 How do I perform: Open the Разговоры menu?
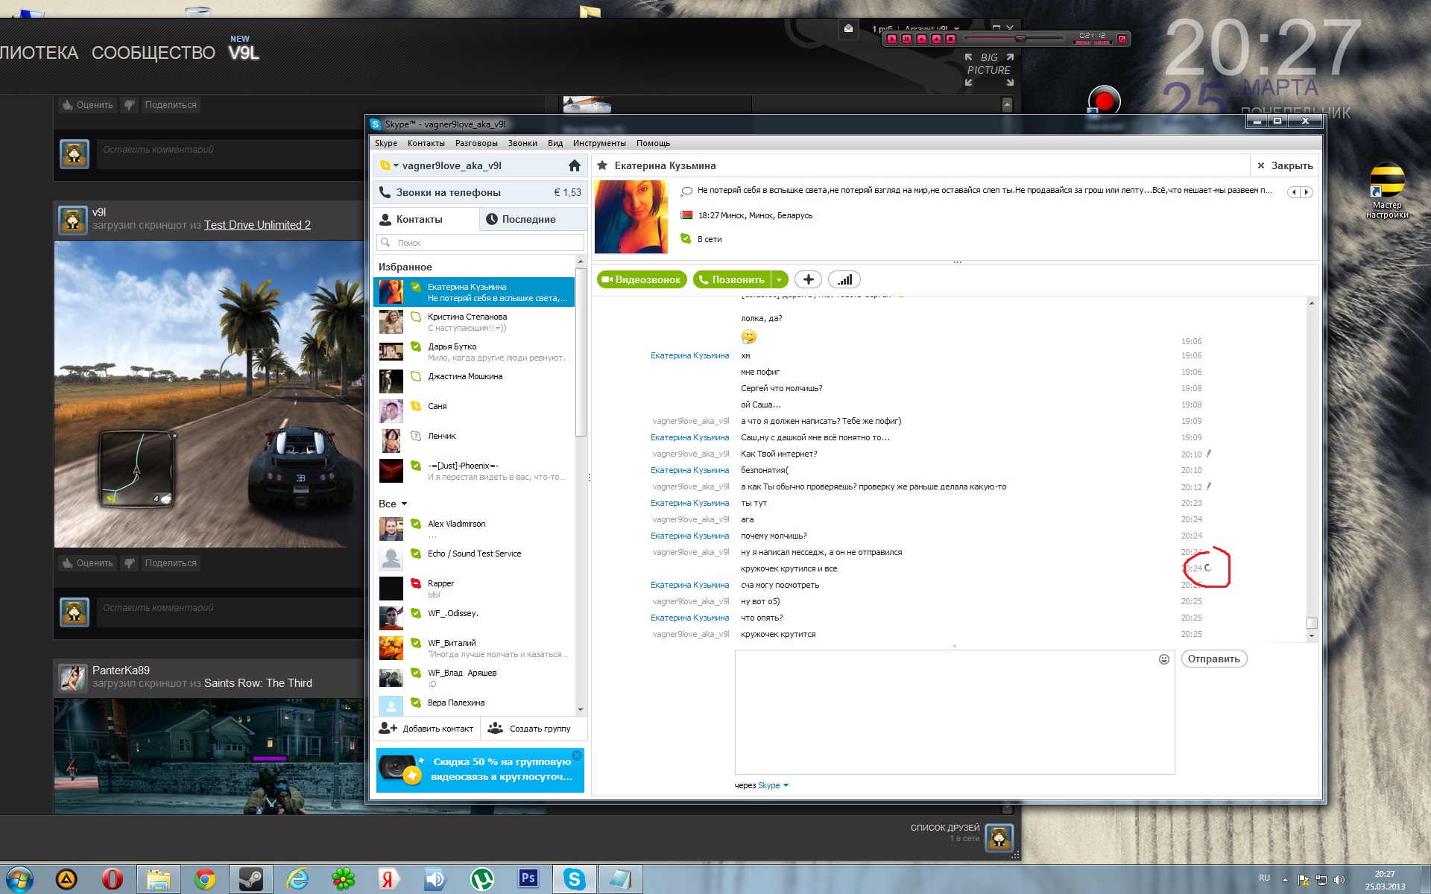476,143
